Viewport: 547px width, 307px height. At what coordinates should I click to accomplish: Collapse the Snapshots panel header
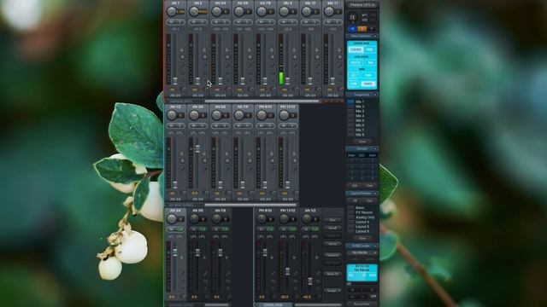[362, 95]
